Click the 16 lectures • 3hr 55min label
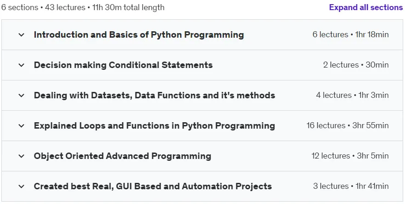Screen dimensions: 405x204 [x=348, y=125]
